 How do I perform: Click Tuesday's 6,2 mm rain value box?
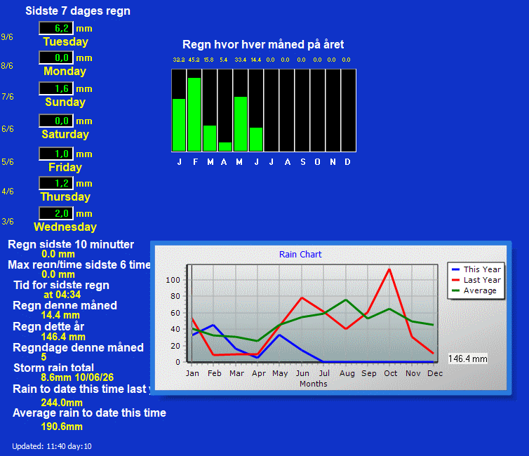[56, 28]
